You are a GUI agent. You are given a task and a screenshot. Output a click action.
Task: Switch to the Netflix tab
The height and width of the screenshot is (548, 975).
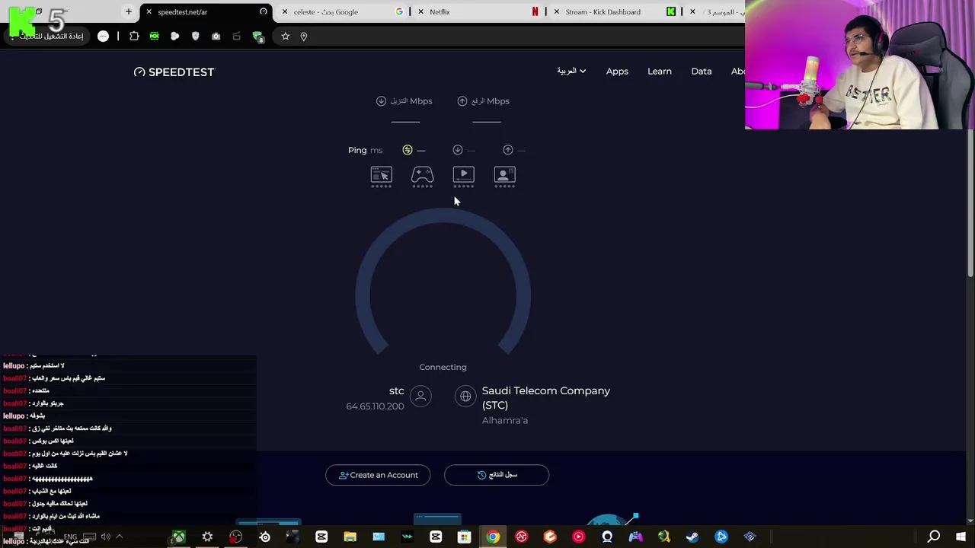click(478, 11)
